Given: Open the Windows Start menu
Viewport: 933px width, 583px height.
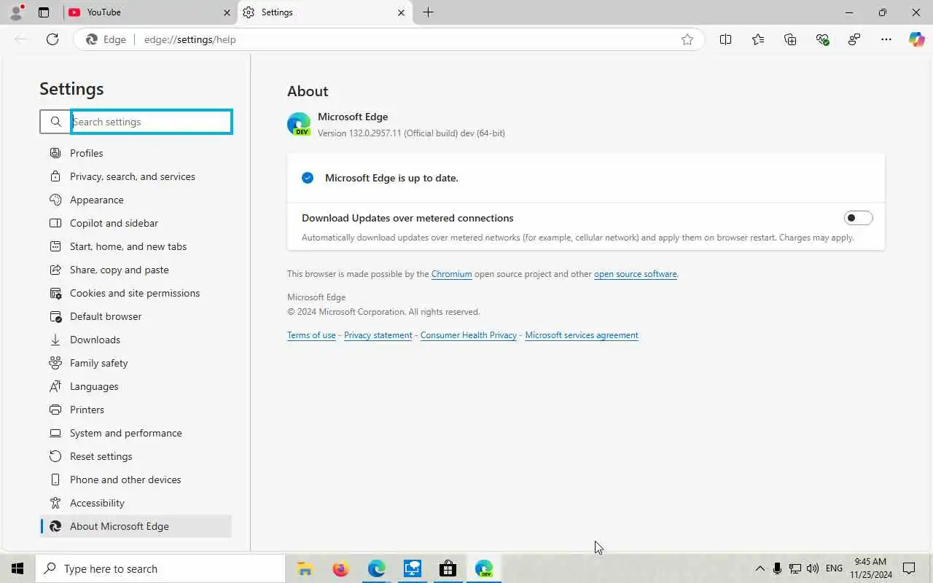Looking at the screenshot, I should point(17,568).
